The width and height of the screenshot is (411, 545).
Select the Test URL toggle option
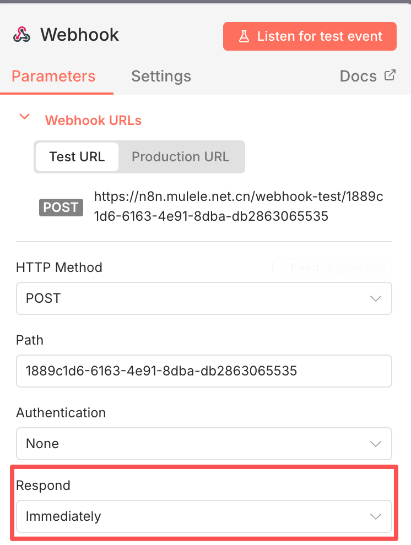point(77,157)
